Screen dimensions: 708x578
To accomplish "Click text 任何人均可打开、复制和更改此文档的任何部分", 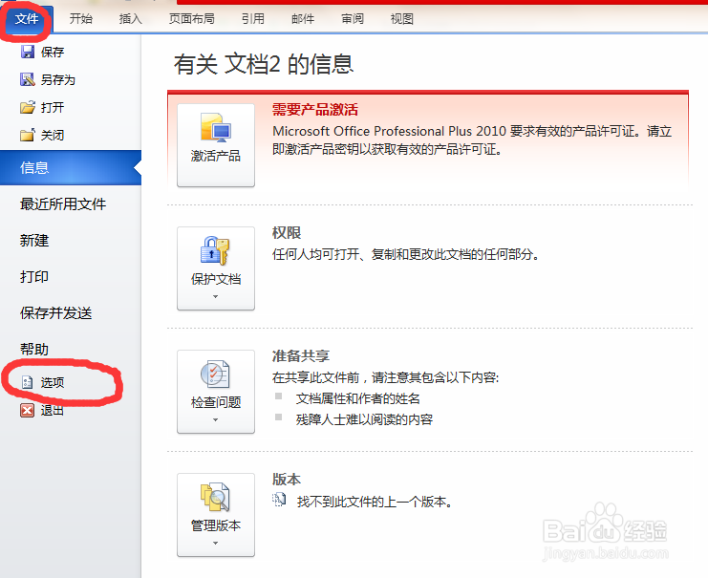I will (x=406, y=254).
